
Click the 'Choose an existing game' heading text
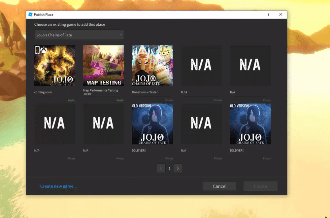click(x=70, y=24)
